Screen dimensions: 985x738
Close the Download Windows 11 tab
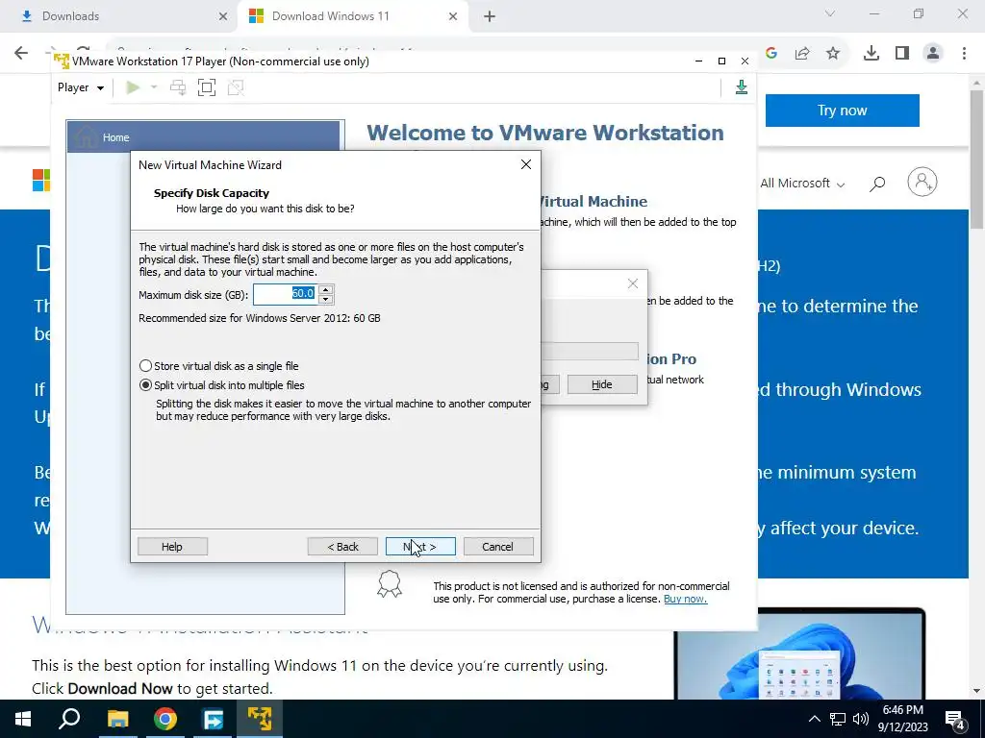453,16
